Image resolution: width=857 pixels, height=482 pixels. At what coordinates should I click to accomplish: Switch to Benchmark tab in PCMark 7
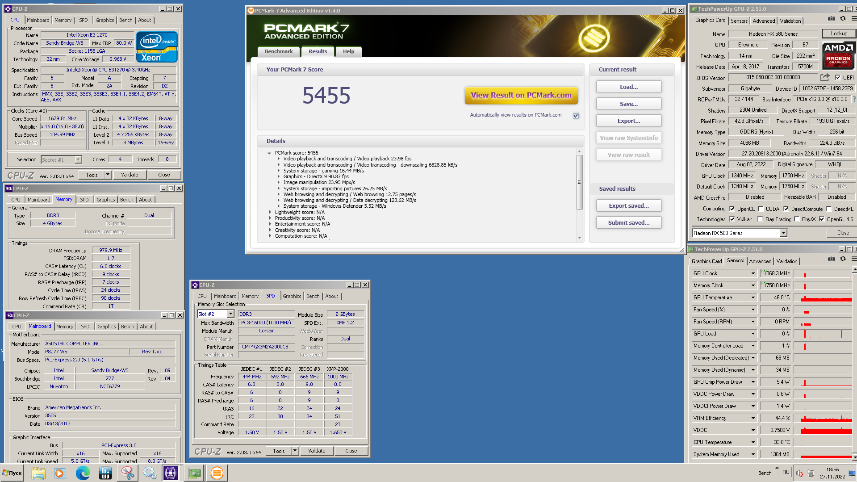tap(279, 51)
